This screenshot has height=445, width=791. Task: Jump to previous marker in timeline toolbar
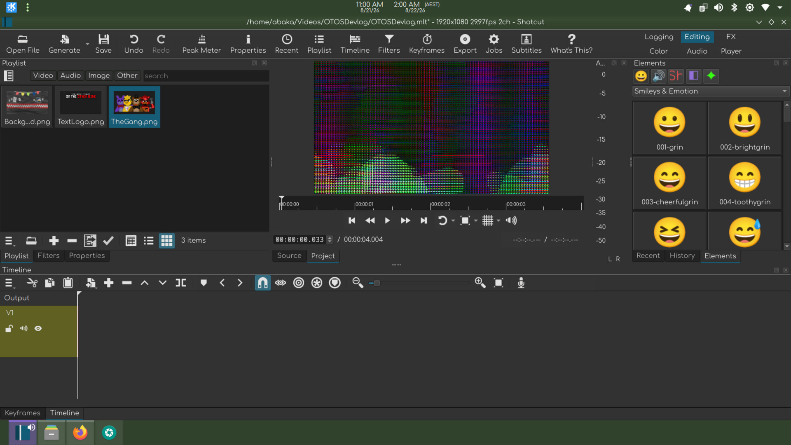(222, 283)
